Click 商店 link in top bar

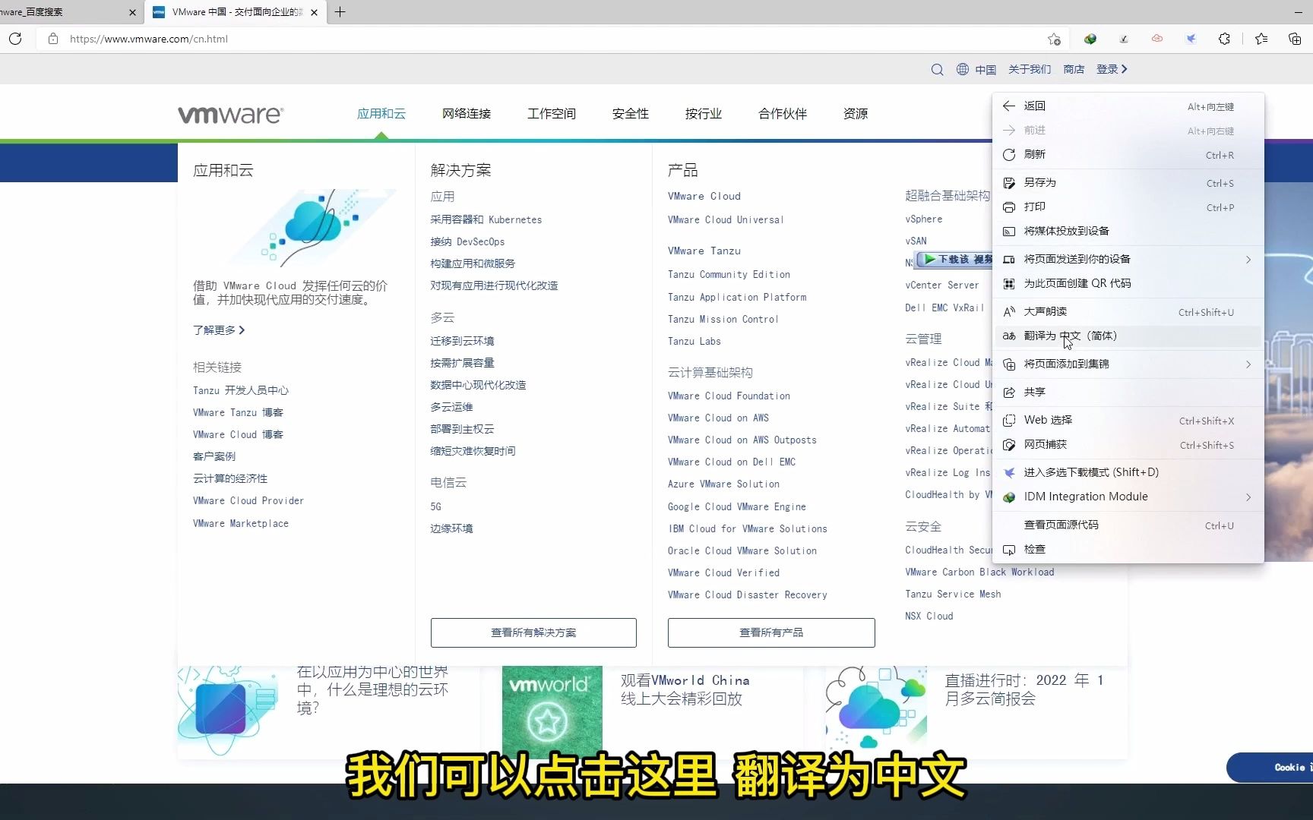pos(1074,69)
